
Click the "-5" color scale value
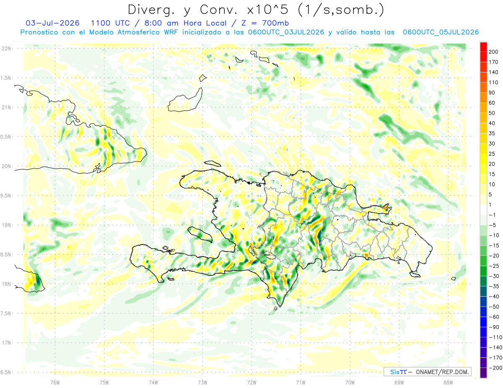click(492, 225)
